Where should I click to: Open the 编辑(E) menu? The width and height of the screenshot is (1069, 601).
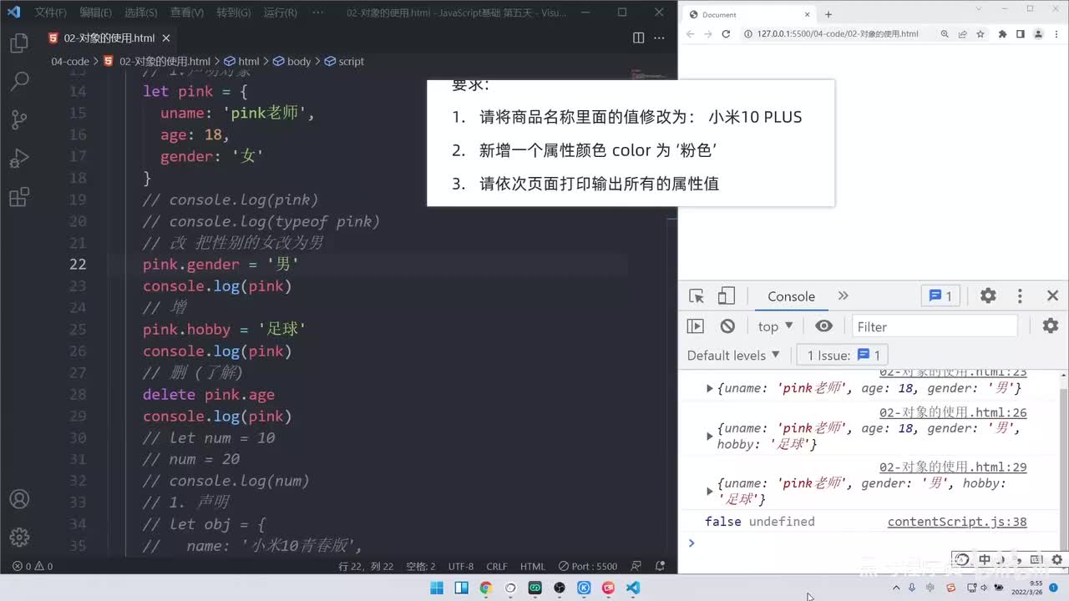tap(96, 13)
